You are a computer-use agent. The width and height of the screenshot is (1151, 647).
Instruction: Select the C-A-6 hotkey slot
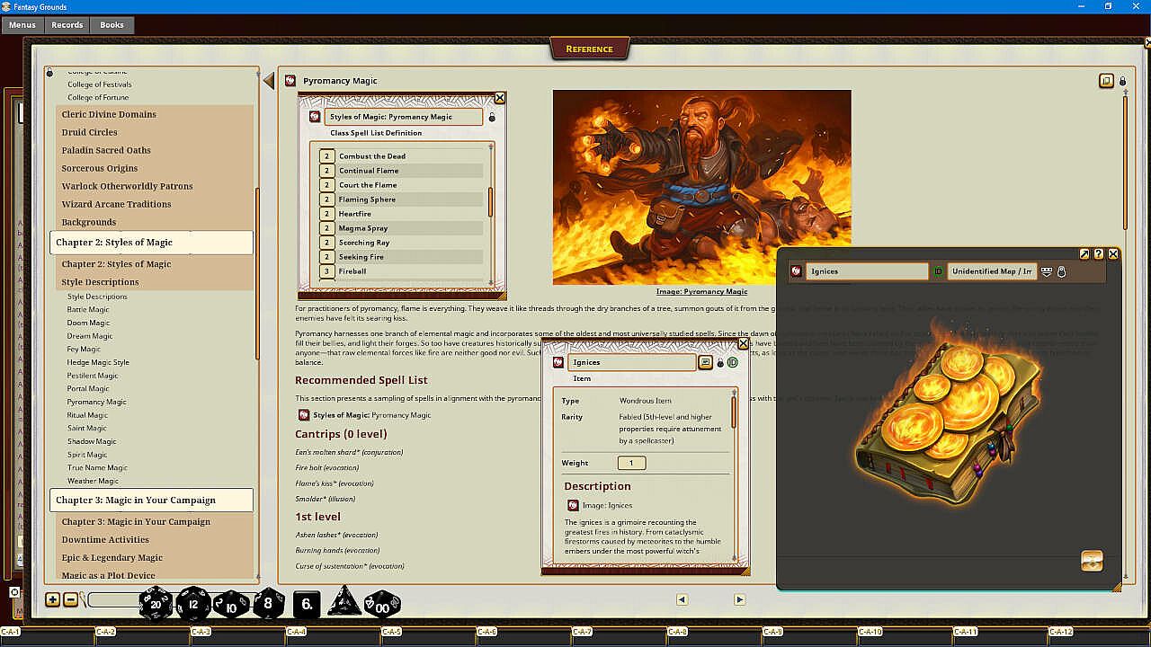523,636
